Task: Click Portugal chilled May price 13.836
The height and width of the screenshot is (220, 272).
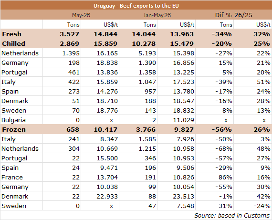Action: coord(107,72)
